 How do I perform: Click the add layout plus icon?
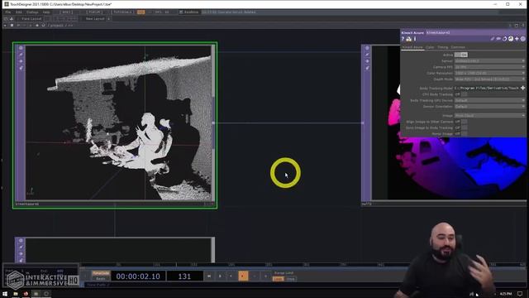(108, 18)
